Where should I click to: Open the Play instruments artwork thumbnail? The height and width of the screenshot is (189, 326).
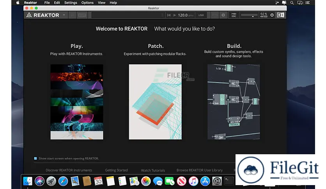pyautogui.click(x=77, y=102)
